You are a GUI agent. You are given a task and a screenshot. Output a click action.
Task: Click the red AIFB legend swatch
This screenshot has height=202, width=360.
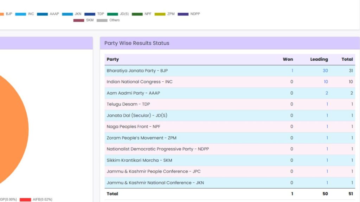tap(25, 200)
